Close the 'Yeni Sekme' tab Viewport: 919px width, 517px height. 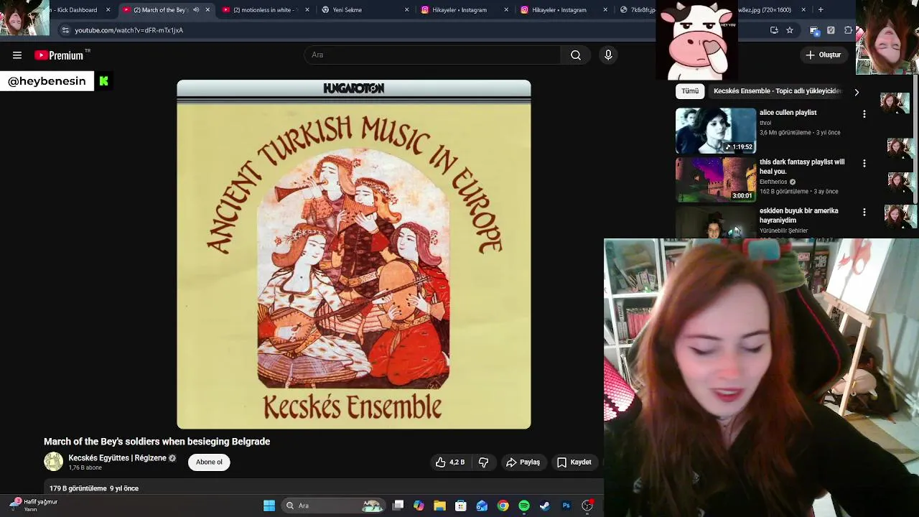pos(406,10)
